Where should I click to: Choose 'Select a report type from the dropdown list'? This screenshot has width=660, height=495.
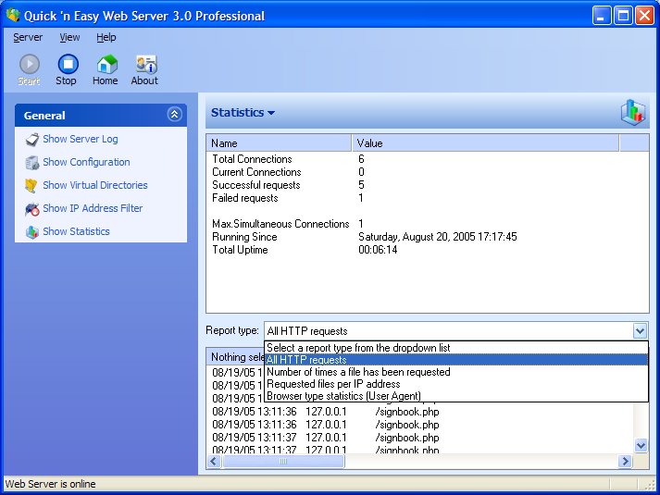456,348
